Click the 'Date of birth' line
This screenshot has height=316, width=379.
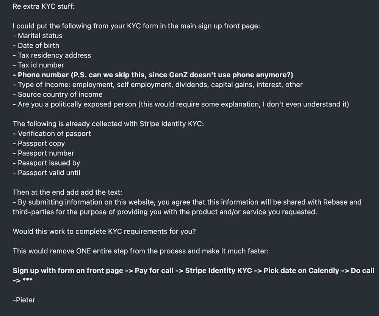click(36, 45)
